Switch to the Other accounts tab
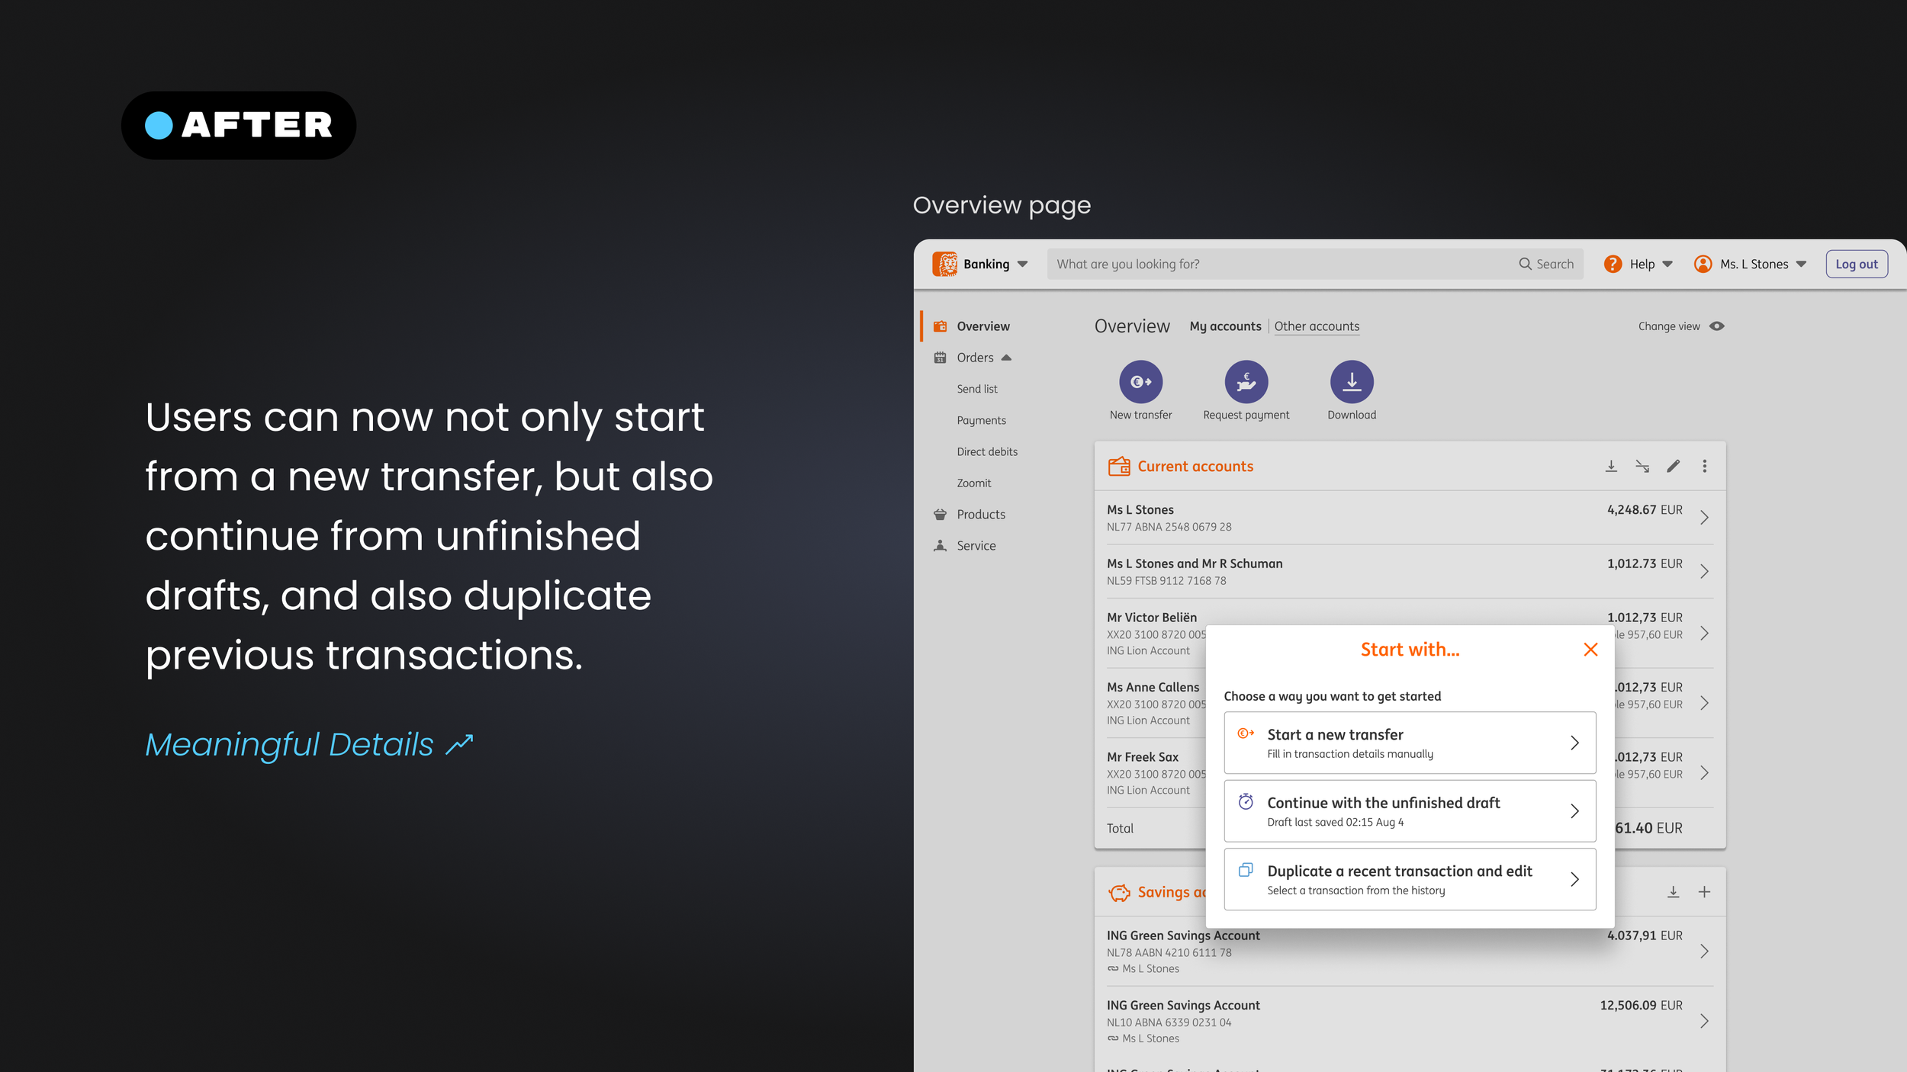1907x1072 pixels. coord(1316,326)
